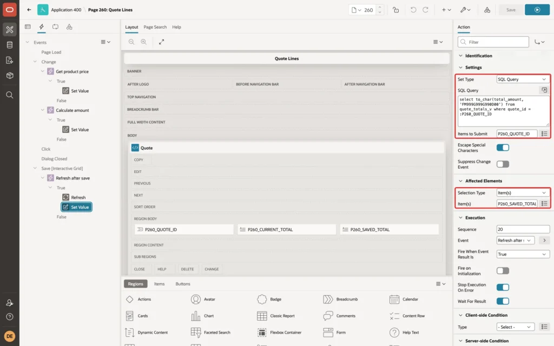Open the Events tree options menu
The height and width of the screenshot is (346, 554).
pyautogui.click(x=105, y=42)
